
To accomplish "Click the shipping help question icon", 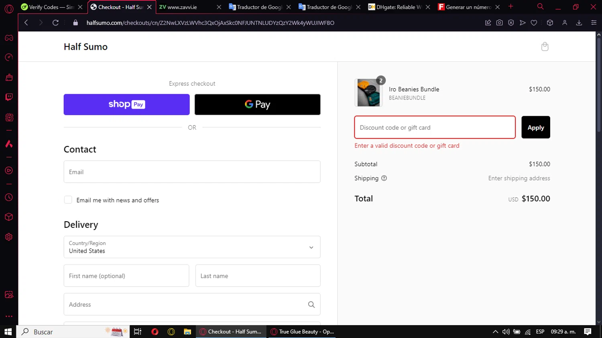I will click(384, 178).
